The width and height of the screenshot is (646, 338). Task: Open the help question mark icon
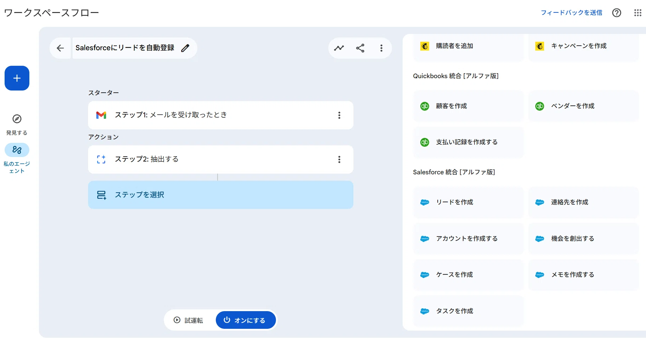click(x=617, y=13)
